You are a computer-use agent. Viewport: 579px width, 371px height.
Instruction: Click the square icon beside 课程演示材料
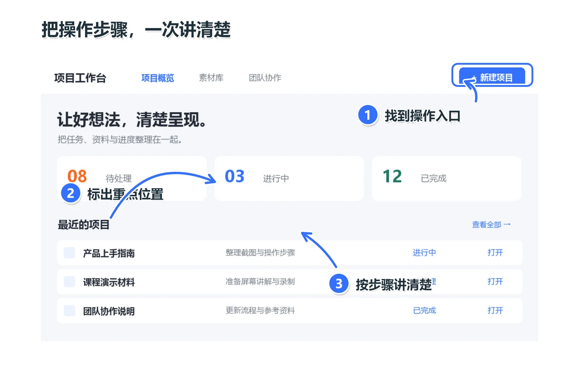[69, 282]
